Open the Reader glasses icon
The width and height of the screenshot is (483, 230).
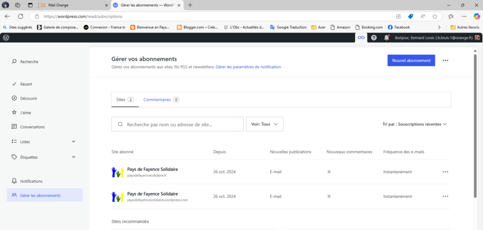361,38
